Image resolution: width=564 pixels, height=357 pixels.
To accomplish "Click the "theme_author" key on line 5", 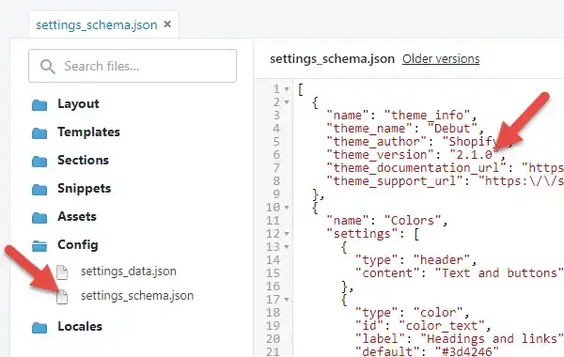I will [x=377, y=142].
